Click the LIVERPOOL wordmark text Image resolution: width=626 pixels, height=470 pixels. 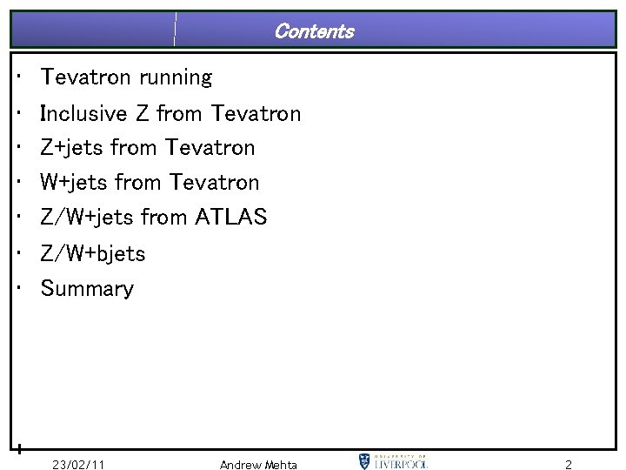pyautogui.click(x=401, y=464)
